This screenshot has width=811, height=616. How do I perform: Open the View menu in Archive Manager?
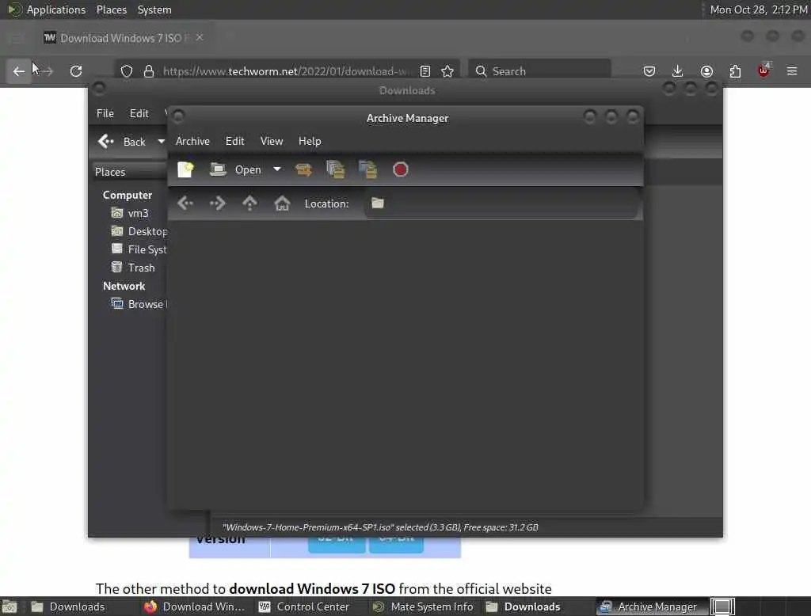[272, 141]
